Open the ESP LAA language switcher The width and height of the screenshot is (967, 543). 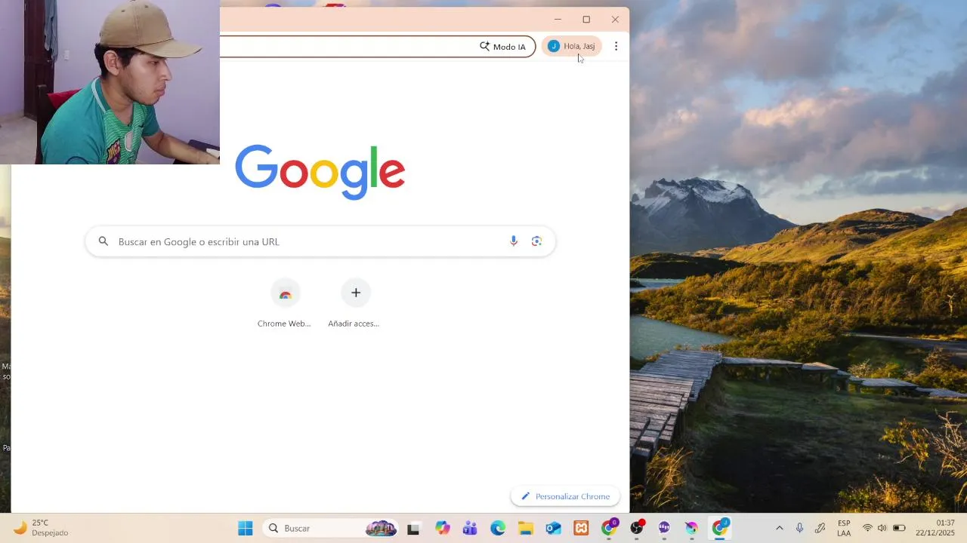pos(844,529)
